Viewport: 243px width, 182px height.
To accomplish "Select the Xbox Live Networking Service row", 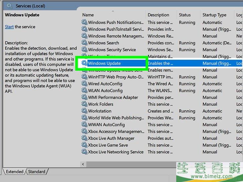I will click(x=162, y=152).
